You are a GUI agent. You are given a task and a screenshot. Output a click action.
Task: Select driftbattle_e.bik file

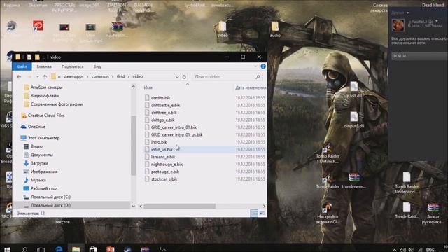tap(165, 105)
